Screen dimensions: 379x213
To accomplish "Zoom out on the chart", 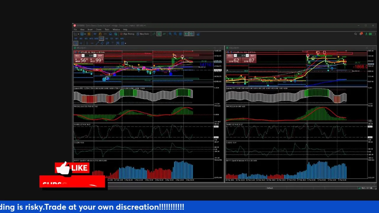I will pyautogui.click(x=175, y=34).
